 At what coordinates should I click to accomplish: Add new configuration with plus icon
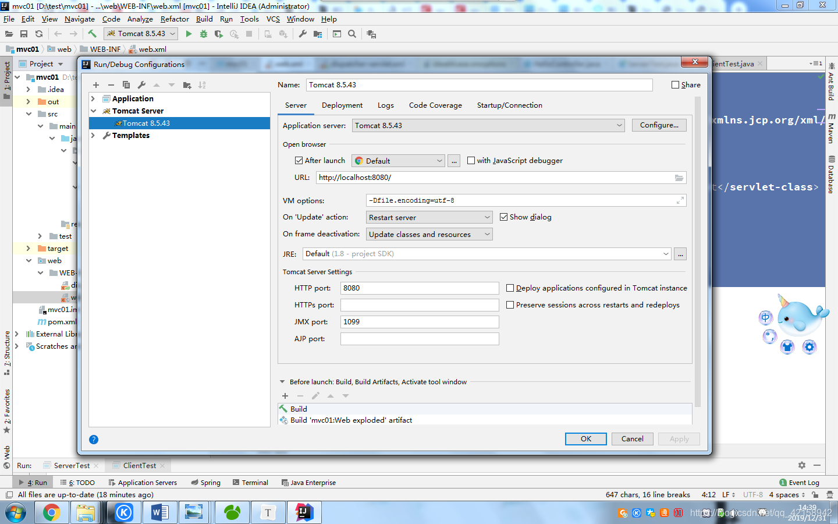coord(96,85)
